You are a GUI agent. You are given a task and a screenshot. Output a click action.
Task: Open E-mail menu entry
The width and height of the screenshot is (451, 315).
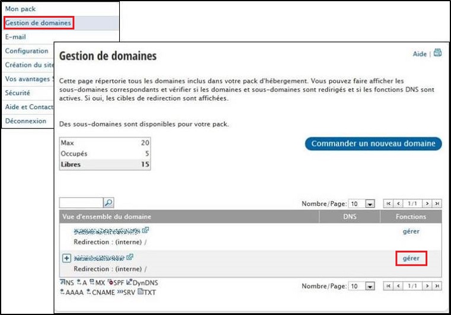point(15,37)
